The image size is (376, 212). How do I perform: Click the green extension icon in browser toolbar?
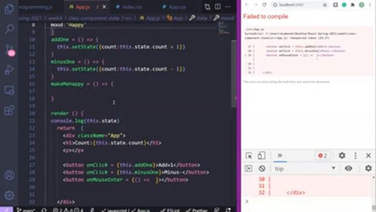tap(344, 5)
